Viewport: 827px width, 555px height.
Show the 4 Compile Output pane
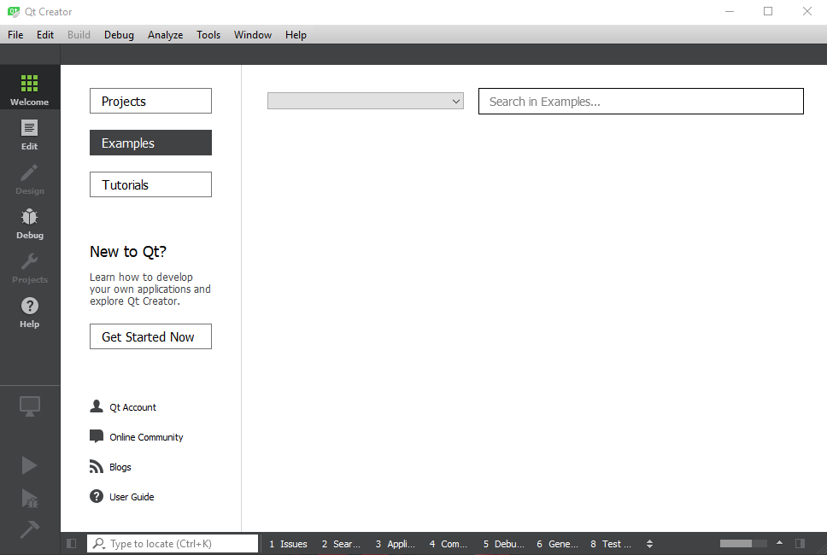coord(449,544)
